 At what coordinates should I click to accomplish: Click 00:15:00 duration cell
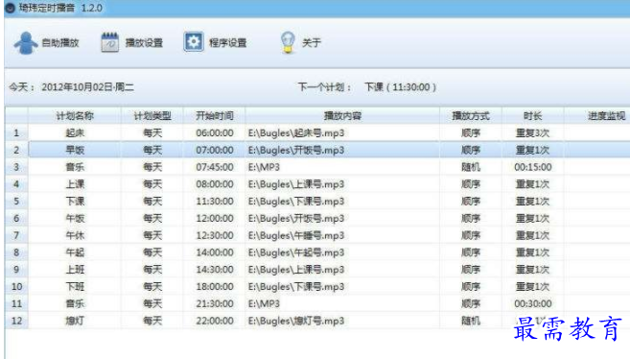[533, 167]
